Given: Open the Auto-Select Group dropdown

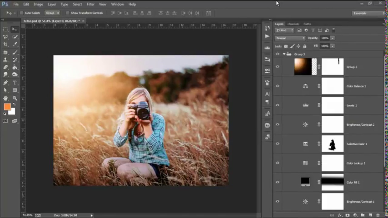Looking at the screenshot, I should (x=52, y=13).
